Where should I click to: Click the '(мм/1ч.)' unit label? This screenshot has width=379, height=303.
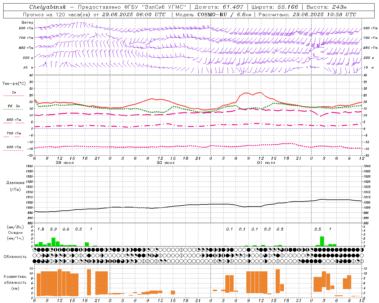coord(15,238)
